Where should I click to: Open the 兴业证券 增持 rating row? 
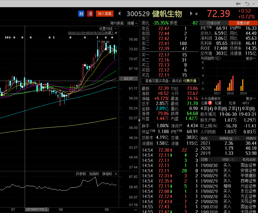click(228, 186)
